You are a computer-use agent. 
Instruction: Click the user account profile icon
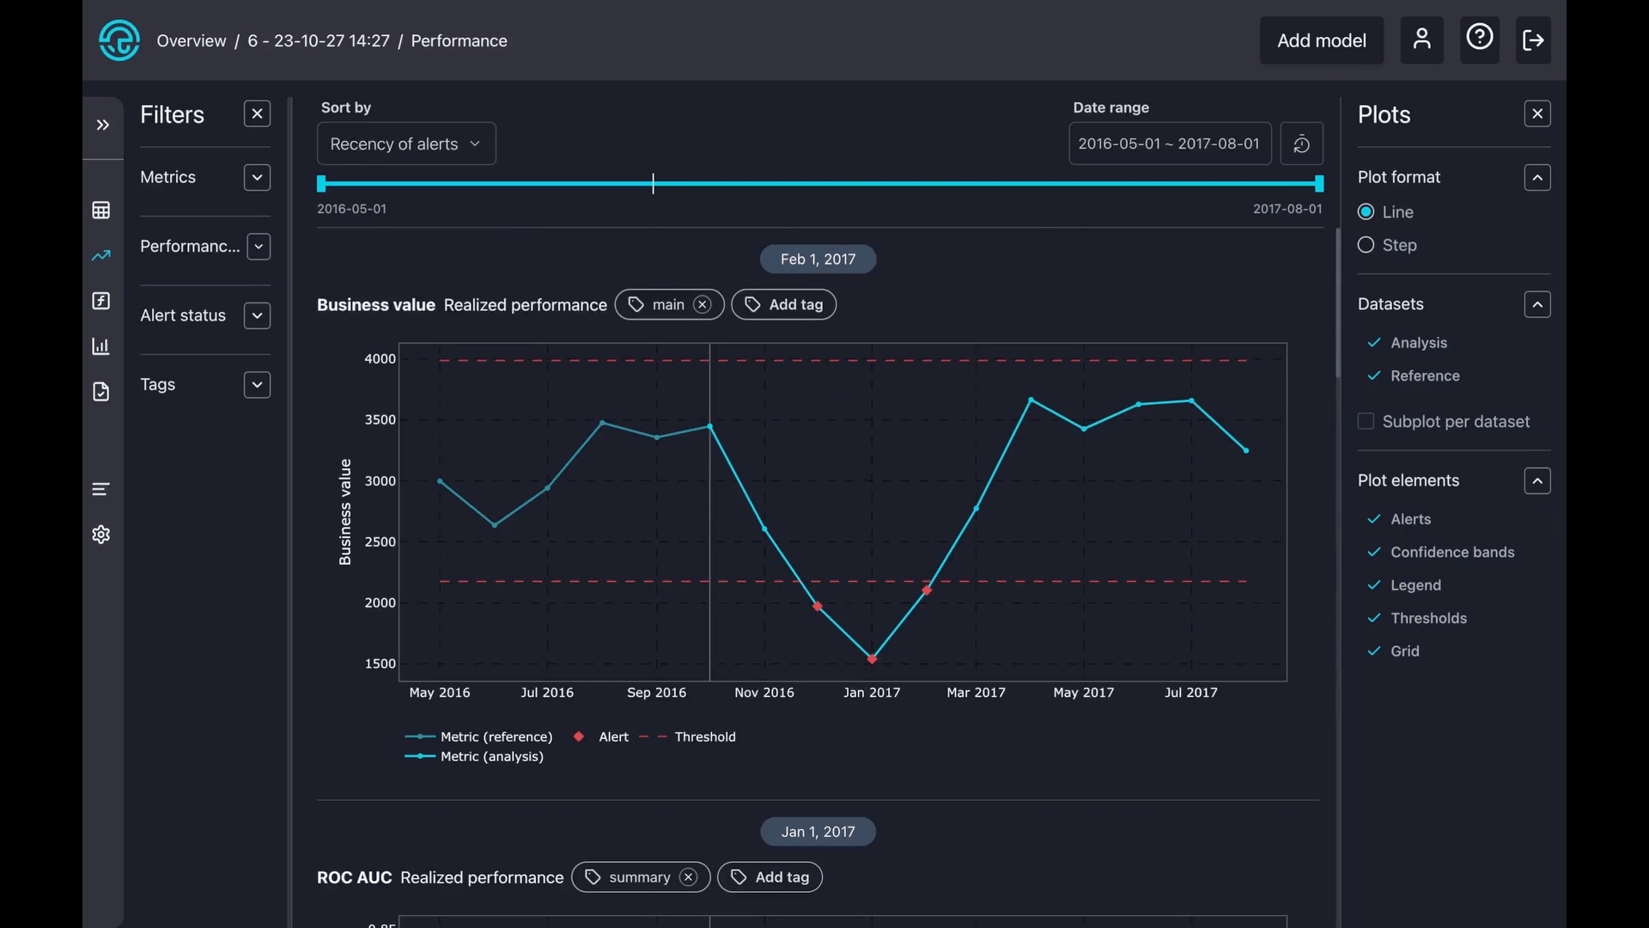1421,40
